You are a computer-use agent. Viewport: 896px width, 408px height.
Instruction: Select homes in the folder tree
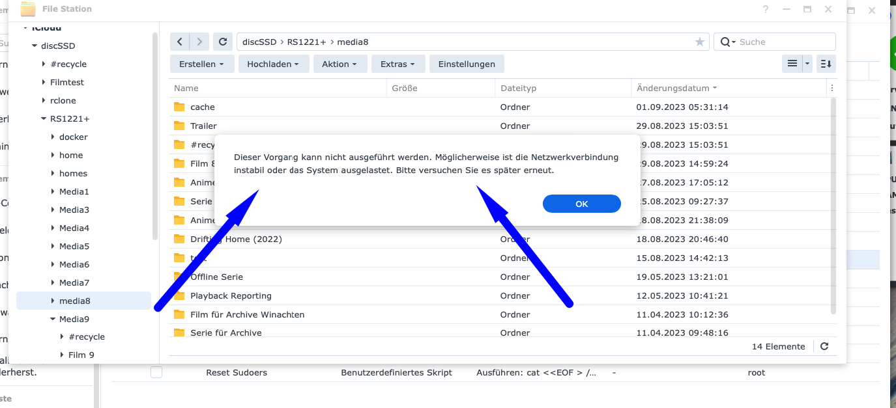[73, 173]
